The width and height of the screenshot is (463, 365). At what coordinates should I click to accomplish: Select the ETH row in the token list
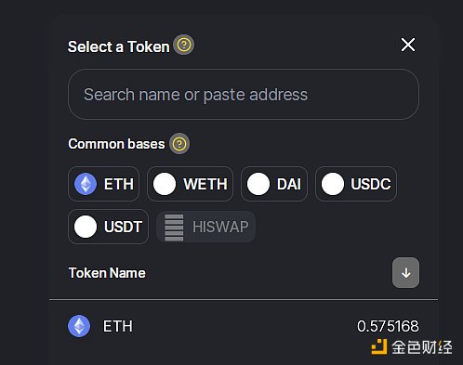pos(244,326)
